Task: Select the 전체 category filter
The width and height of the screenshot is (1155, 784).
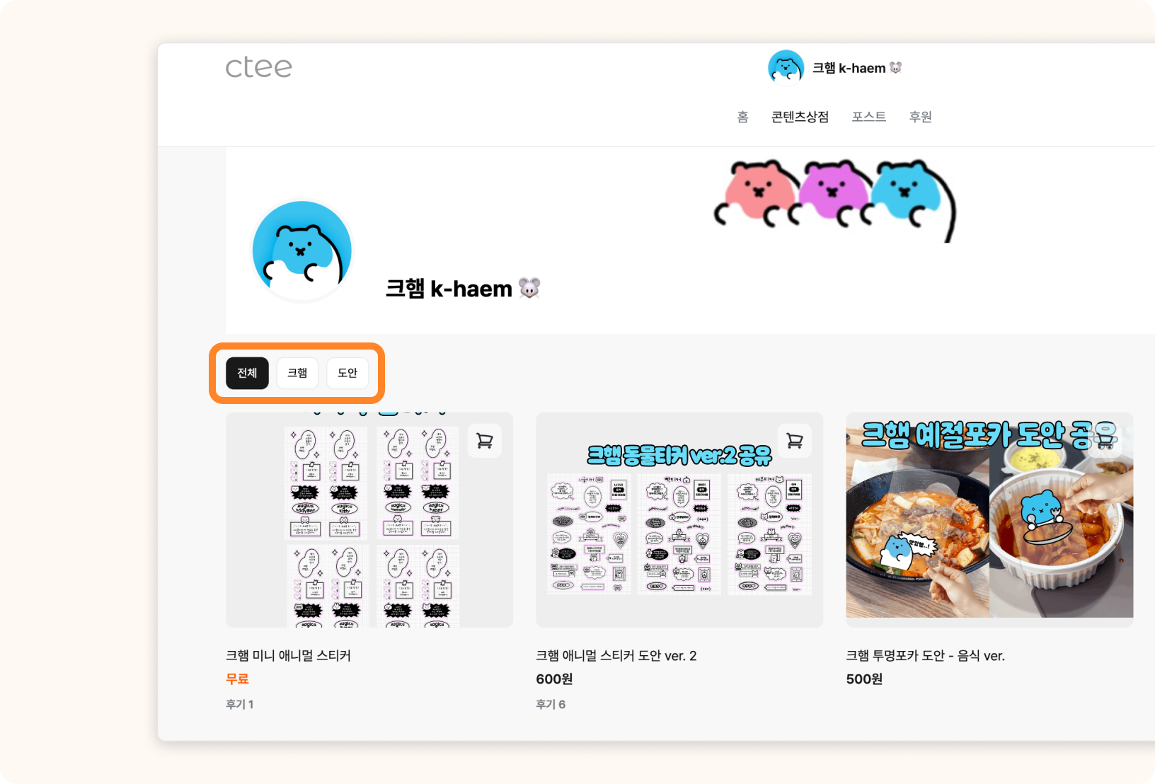Action: point(247,373)
